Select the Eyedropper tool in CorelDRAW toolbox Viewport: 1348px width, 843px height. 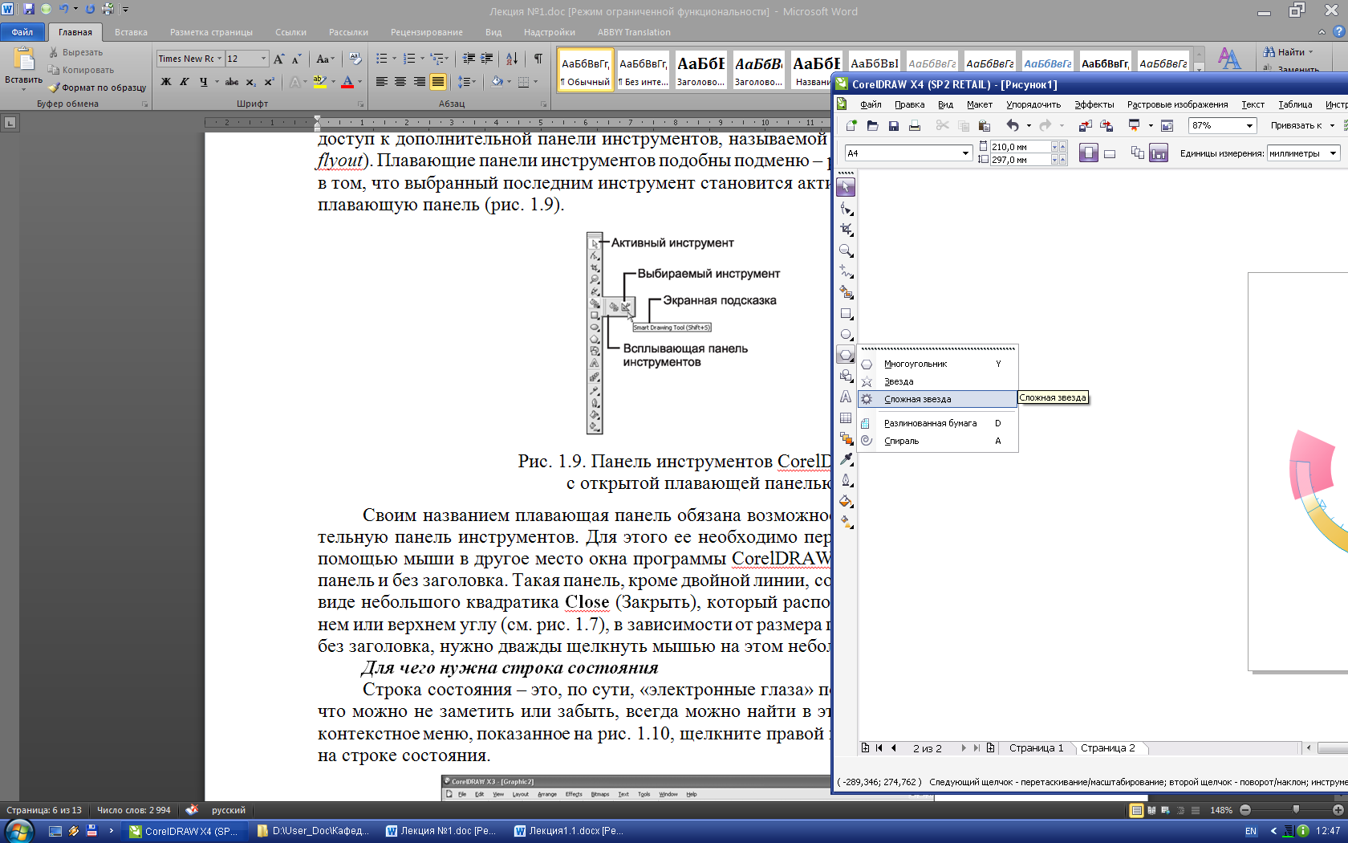pyautogui.click(x=846, y=459)
